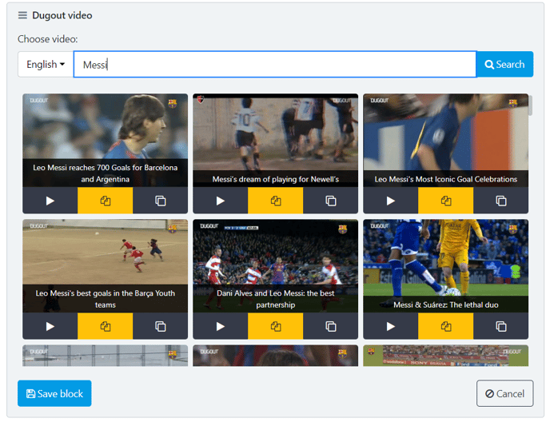Select the Barça Youth teams thumbnail
The height and width of the screenshot is (422, 550).
(106, 266)
